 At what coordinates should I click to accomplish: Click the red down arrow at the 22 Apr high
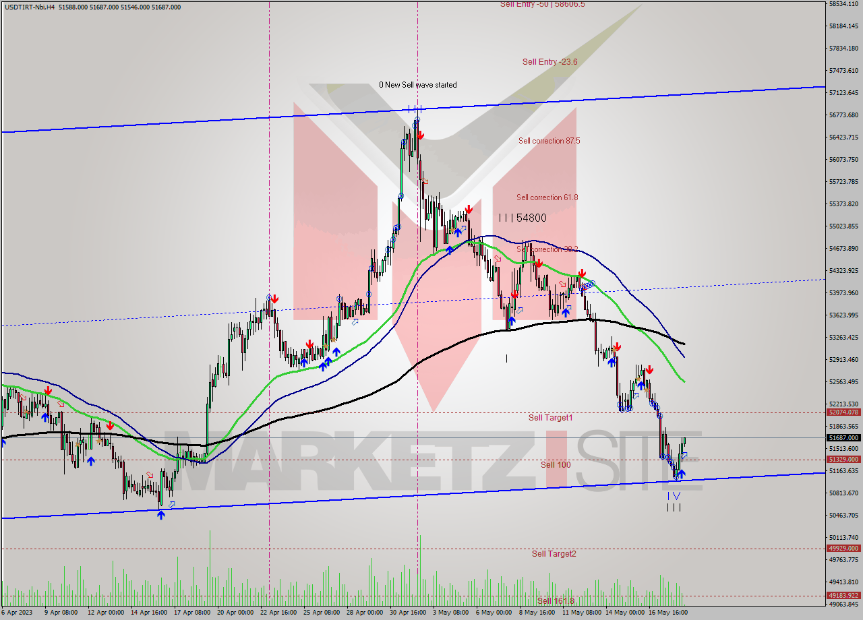[274, 299]
